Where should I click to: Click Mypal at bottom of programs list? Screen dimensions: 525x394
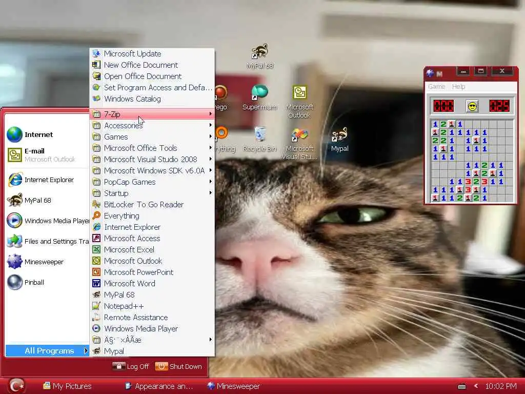[x=152, y=351]
